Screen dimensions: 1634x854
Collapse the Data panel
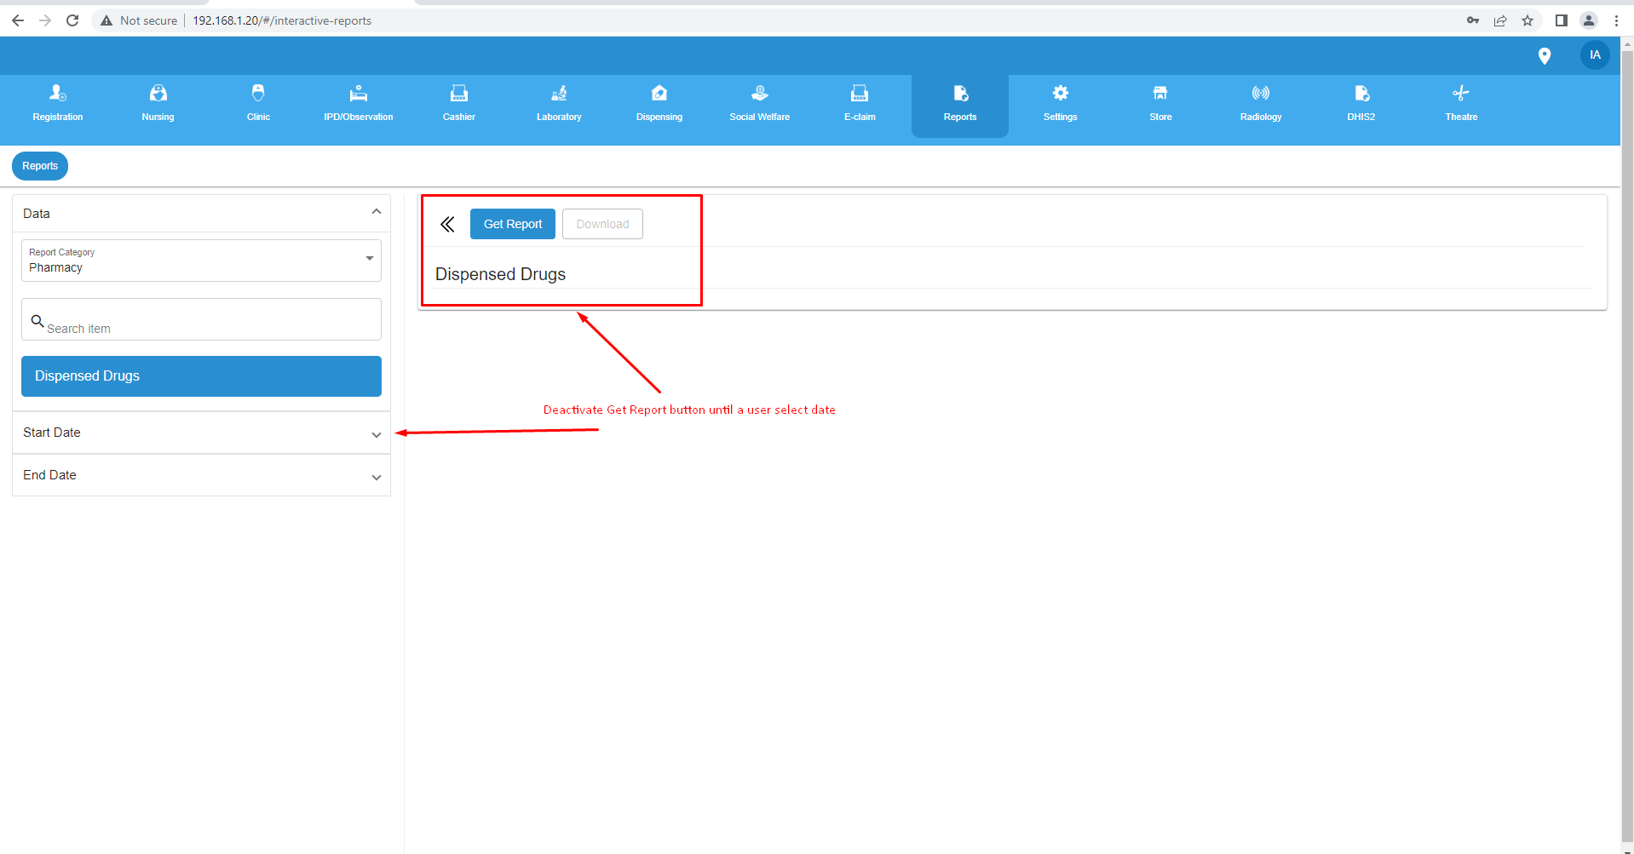point(376,211)
